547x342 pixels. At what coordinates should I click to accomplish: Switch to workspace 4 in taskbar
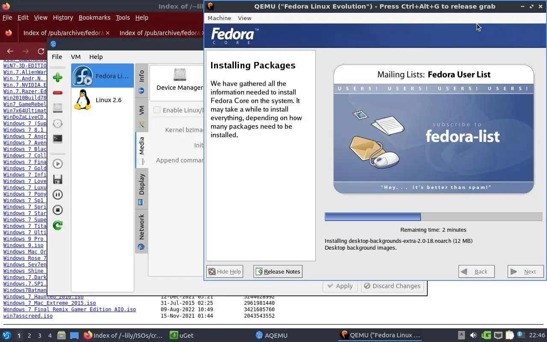(x=50, y=336)
